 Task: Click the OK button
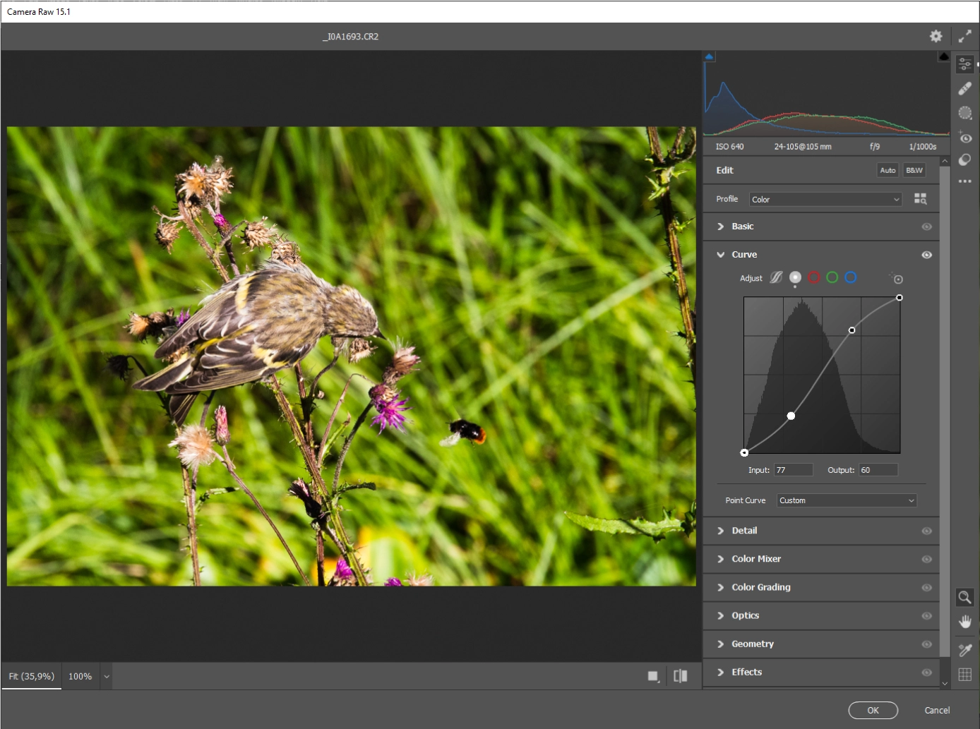click(x=873, y=710)
